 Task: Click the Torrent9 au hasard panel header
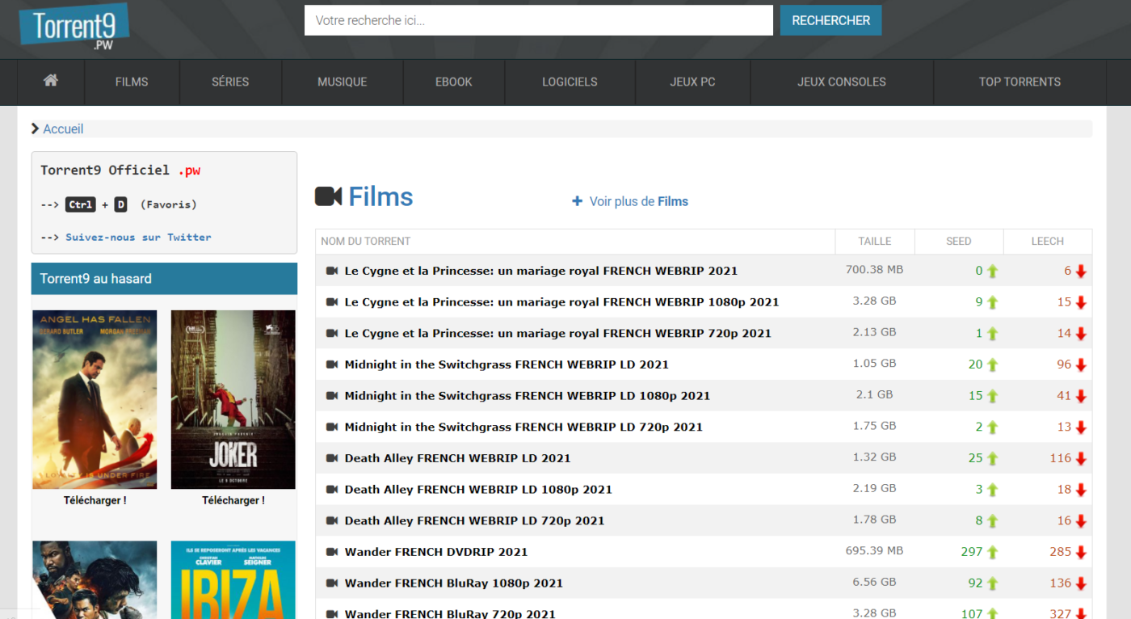click(164, 279)
